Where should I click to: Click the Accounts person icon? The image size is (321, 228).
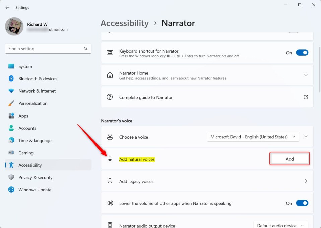tap(11, 128)
